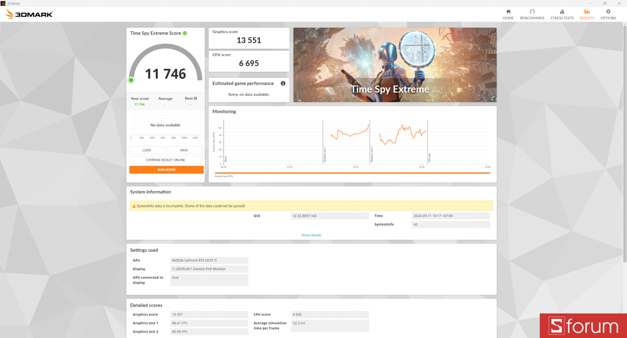Viewport: 627px width, 338px height.
Task: Click the 3DMark logo in the header
Action: click(x=29, y=14)
